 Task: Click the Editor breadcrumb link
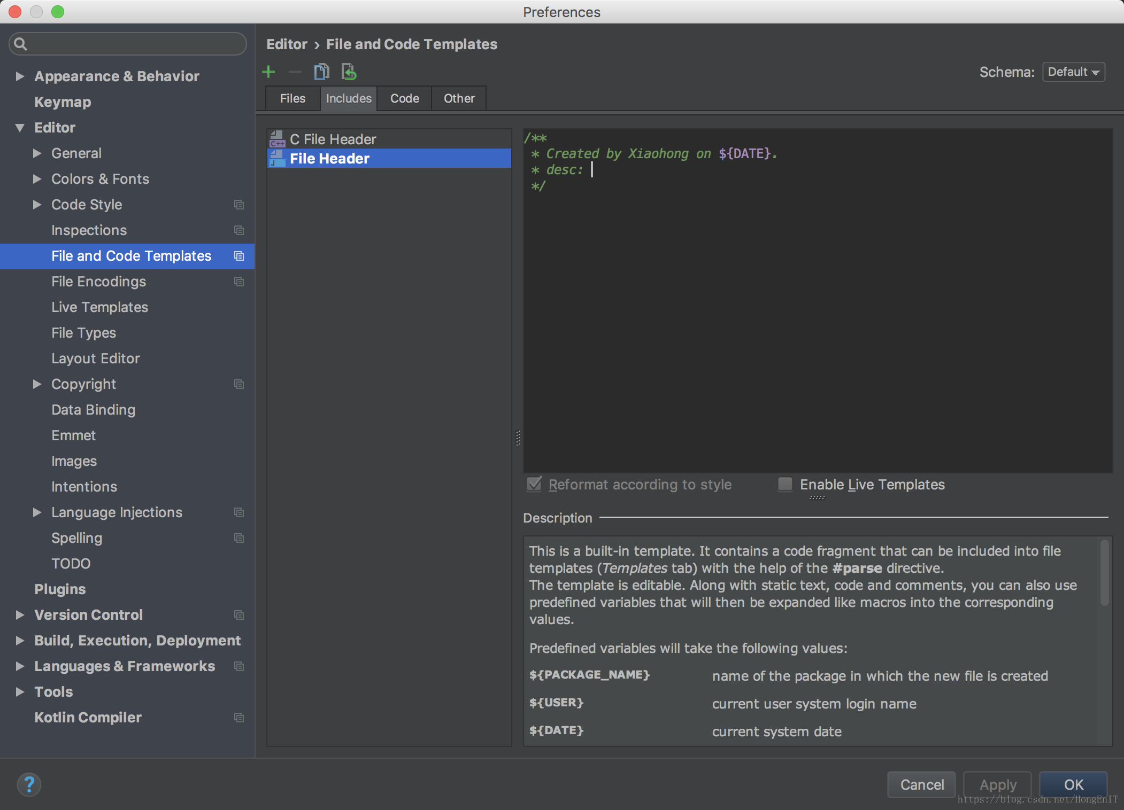pos(287,44)
